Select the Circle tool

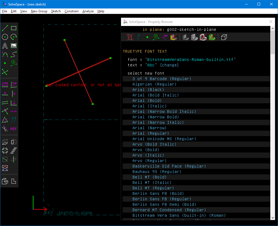coord(5,37)
